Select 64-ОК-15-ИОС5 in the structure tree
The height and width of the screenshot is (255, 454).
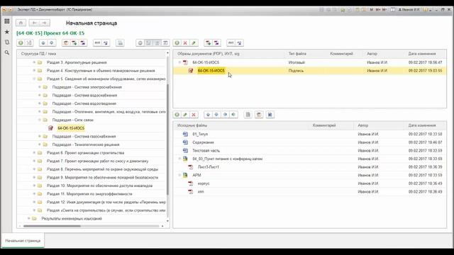[71, 128]
